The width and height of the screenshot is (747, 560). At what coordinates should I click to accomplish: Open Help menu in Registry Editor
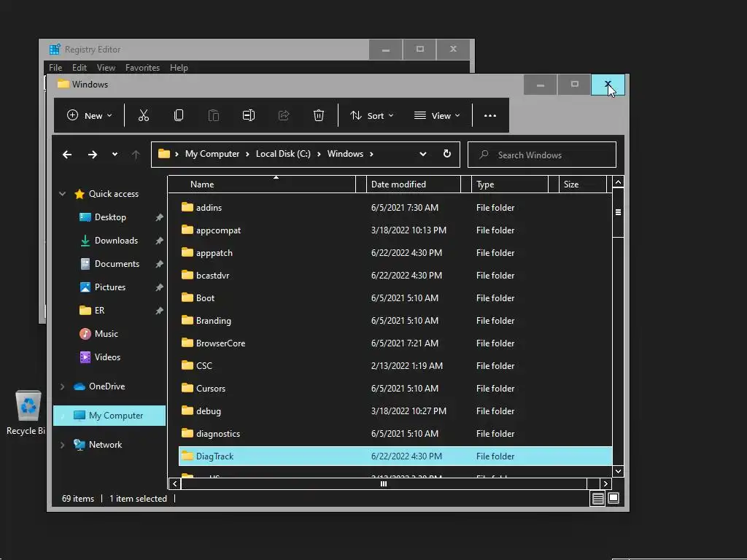(x=179, y=68)
